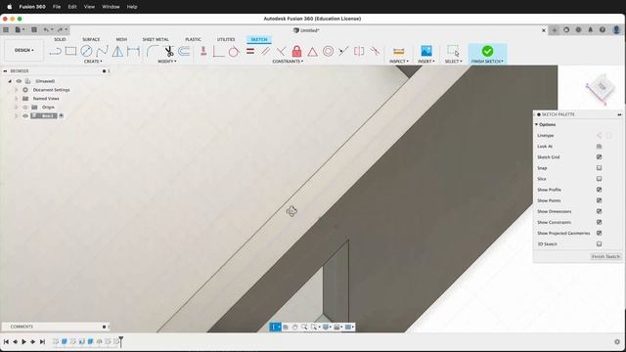Image resolution: width=626 pixels, height=352 pixels.
Task: Select the Sketch Dimension tool
Action: [133, 51]
